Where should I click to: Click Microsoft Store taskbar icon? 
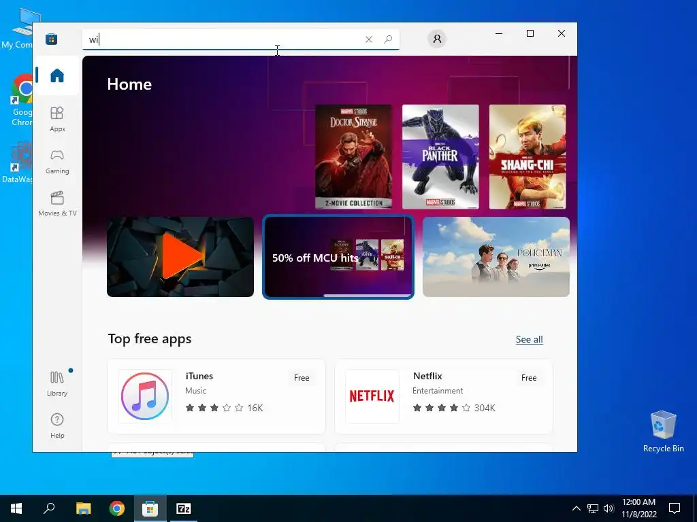pos(150,508)
